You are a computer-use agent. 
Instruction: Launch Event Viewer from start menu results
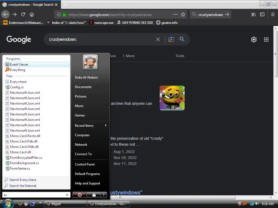(x=37, y=64)
